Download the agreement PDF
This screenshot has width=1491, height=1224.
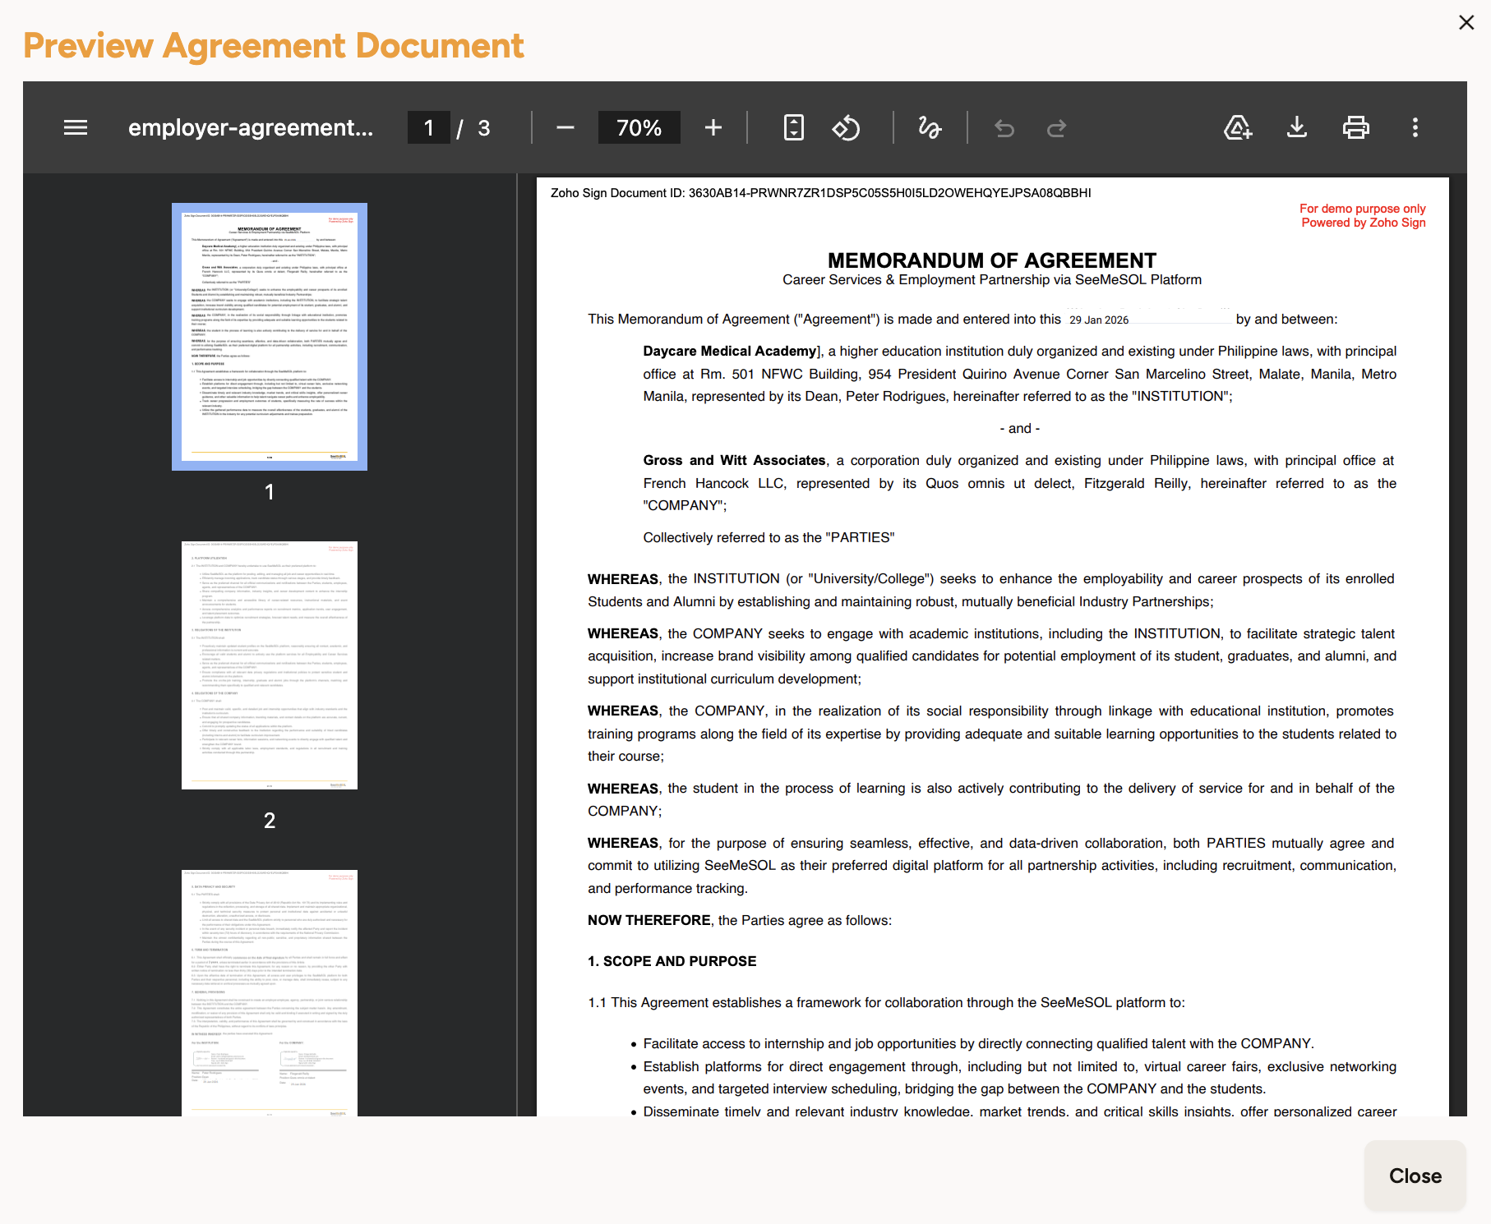[1296, 127]
